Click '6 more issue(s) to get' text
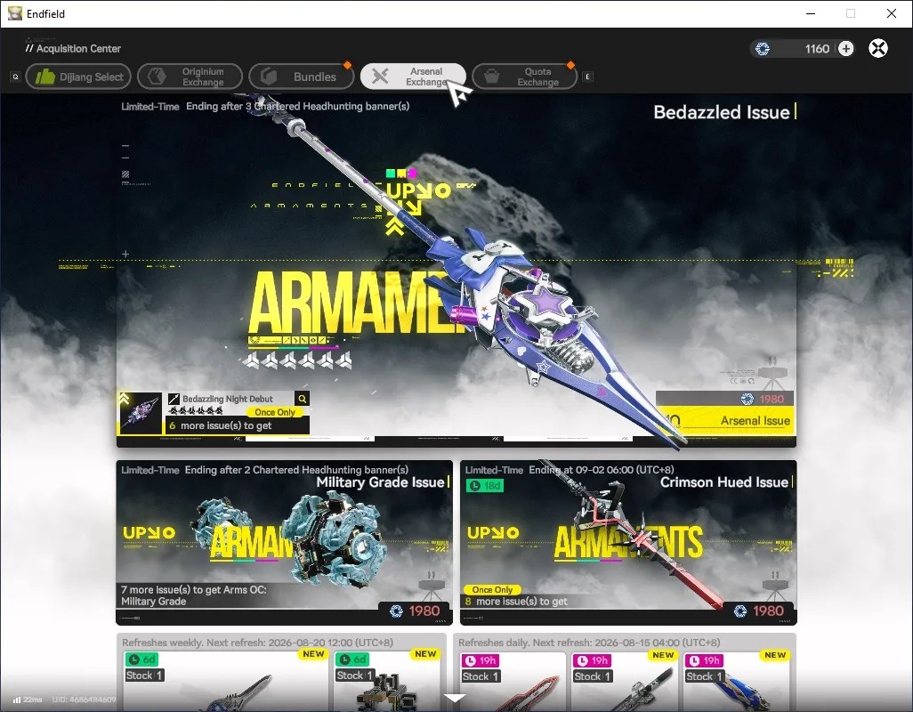Image resolution: width=913 pixels, height=712 pixels. click(x=220, y=425)
